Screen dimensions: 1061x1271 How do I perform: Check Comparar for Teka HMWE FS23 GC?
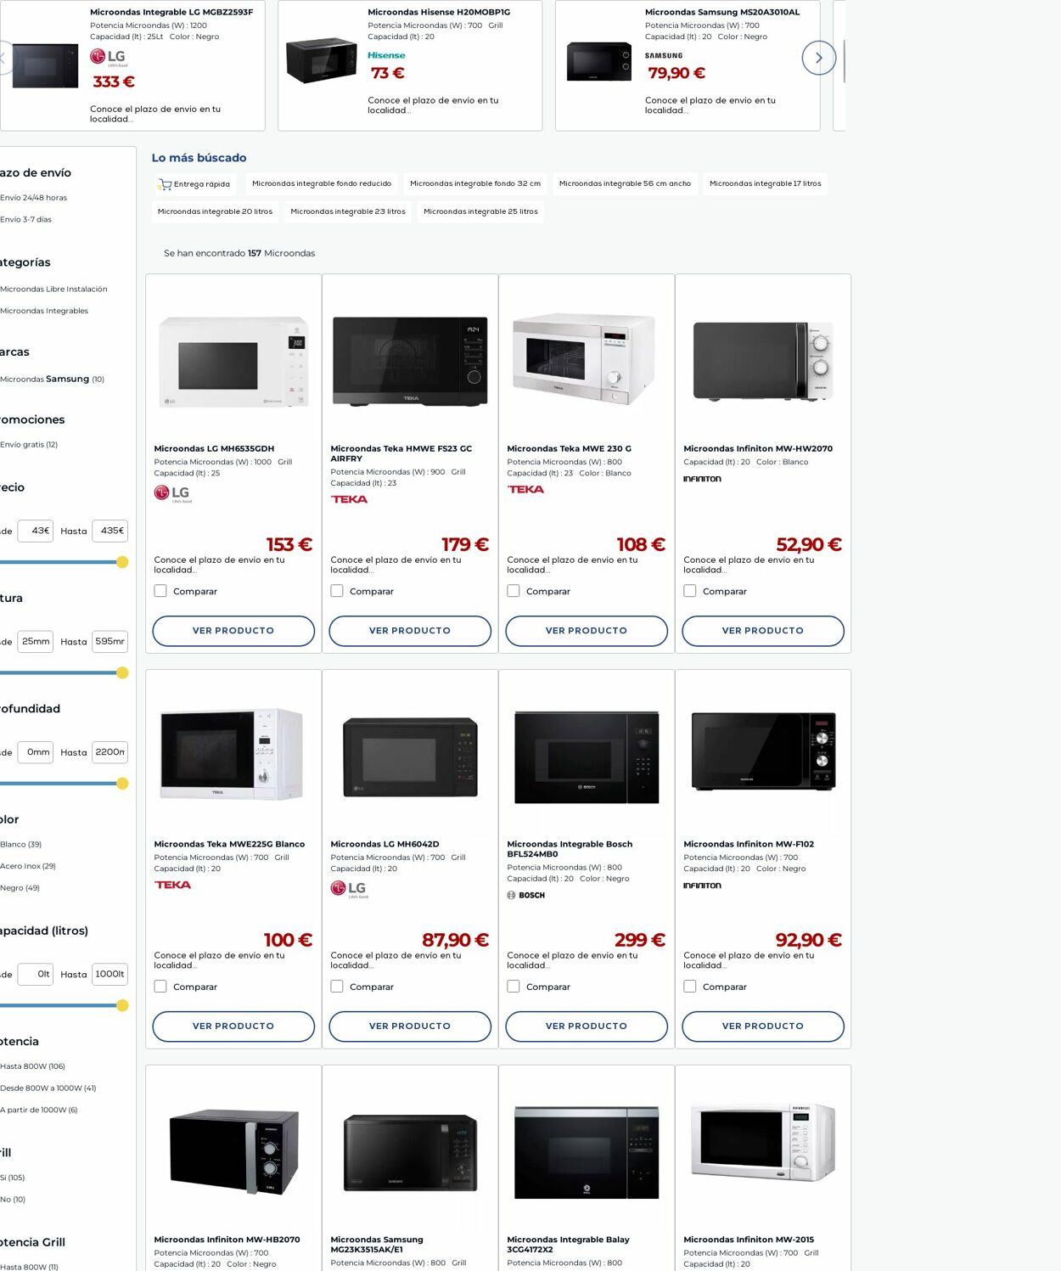[x=337, y=591]
